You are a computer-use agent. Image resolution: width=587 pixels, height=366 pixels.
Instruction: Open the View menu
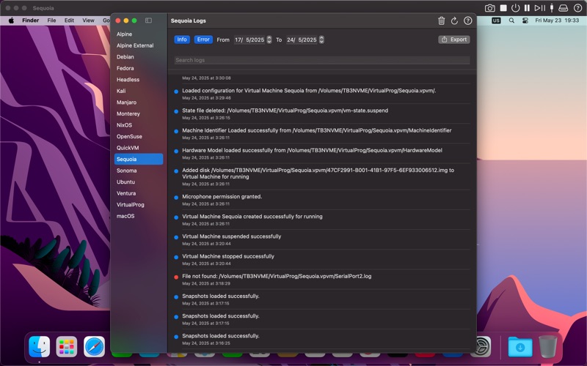(88, 20)
